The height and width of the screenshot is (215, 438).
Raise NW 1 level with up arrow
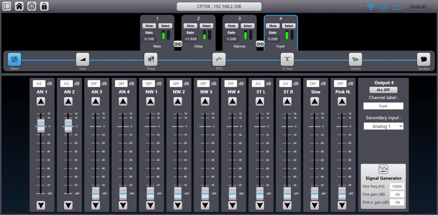(x=151, y=102)
